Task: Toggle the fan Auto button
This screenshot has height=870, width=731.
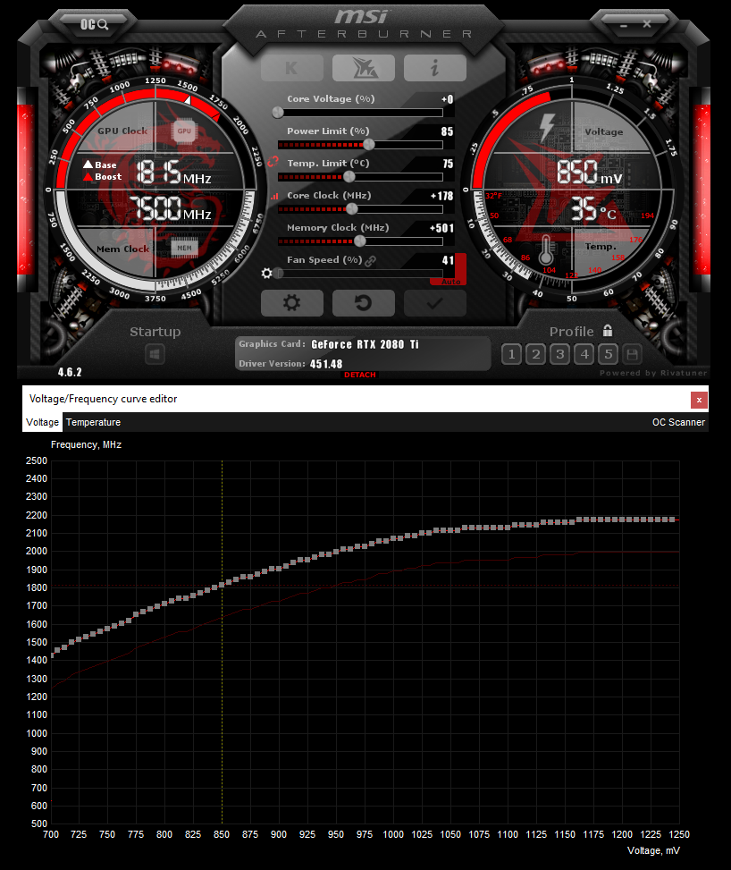Action: pyautogui.click(x=451, y=282)
